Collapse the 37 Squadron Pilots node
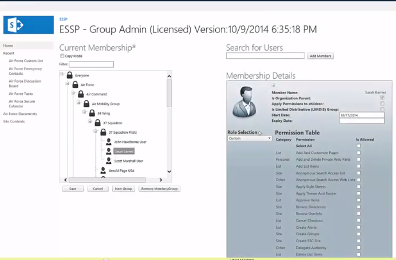 click(96, 131)
